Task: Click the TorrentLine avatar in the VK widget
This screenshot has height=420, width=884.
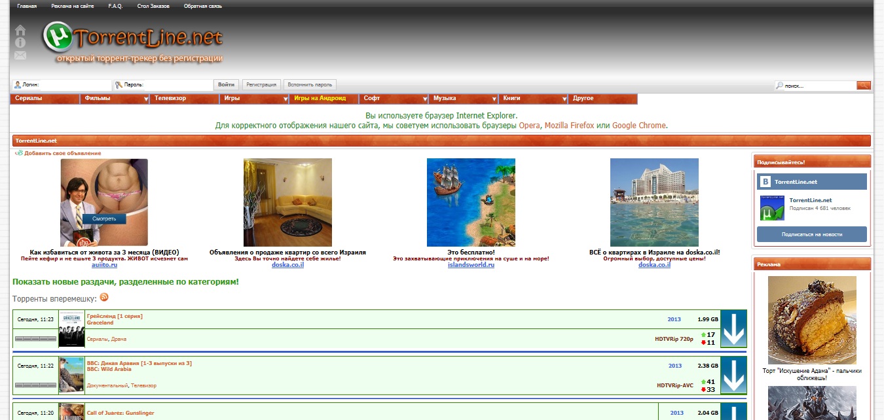Action: pos(772,208)
